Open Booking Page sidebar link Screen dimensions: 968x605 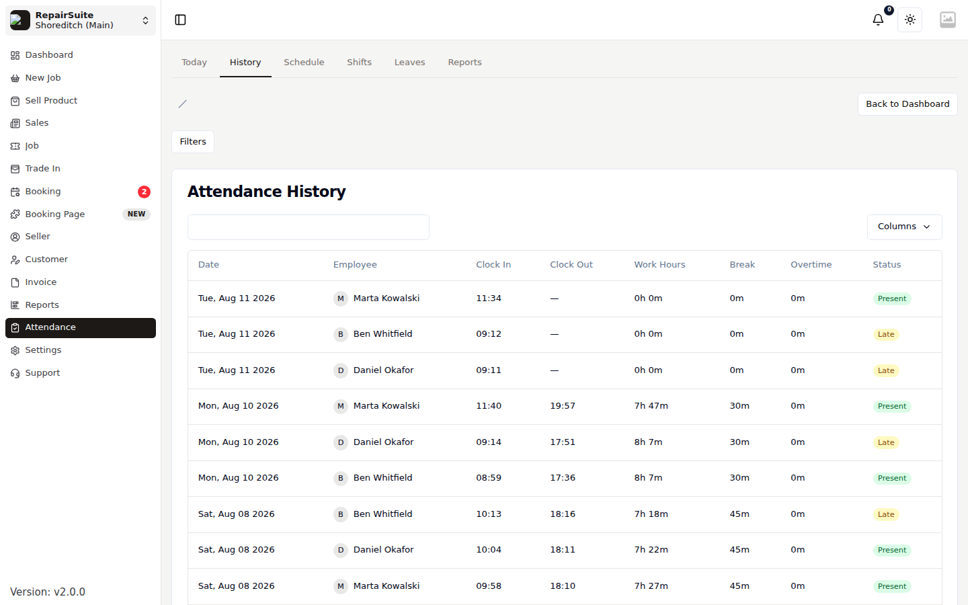click(81, 214)
